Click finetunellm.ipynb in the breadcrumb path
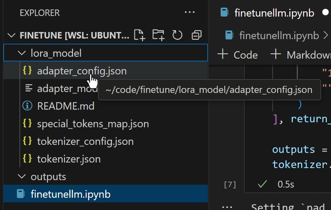The image size is (331, 210). pyautogui.click(x=279, y=35)
